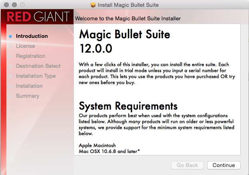The width and height of the screenshot is (249, 175).
Task: Click the grey bullet beside Registration
Action: pyautogui.click(x=10, y=56)
